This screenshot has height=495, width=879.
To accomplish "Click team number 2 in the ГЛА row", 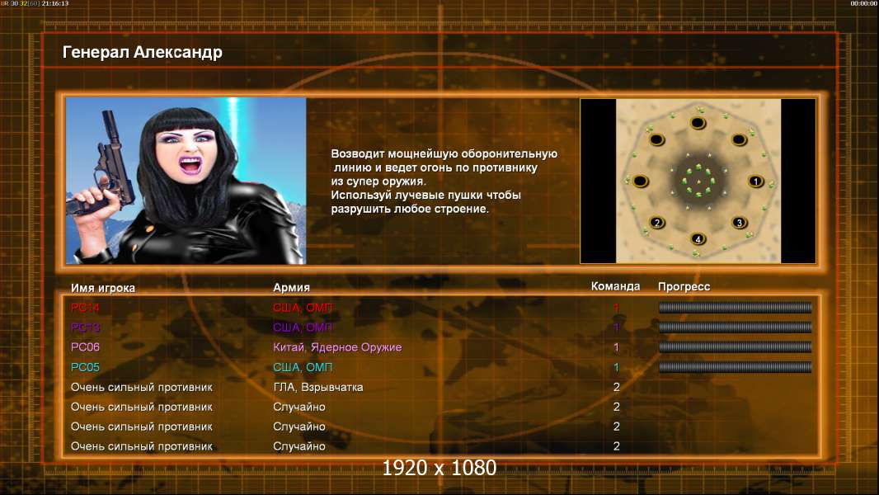I will (x=616, y=387).
